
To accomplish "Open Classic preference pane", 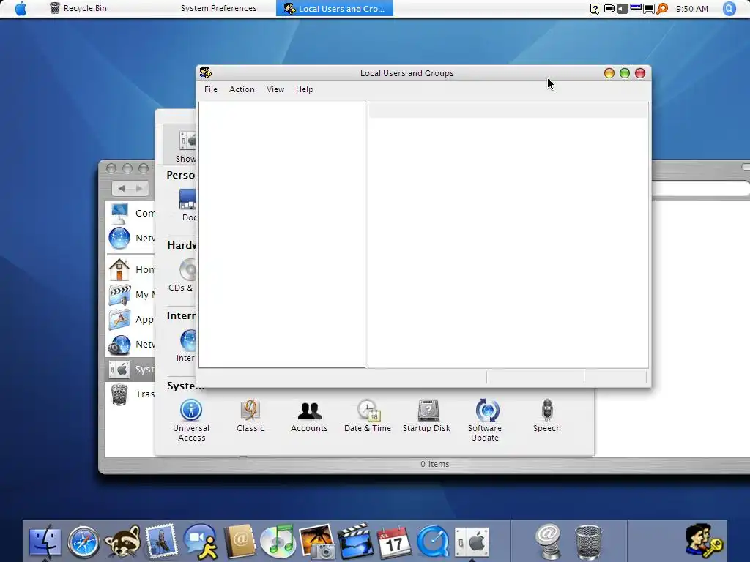I will pos(250,416).
